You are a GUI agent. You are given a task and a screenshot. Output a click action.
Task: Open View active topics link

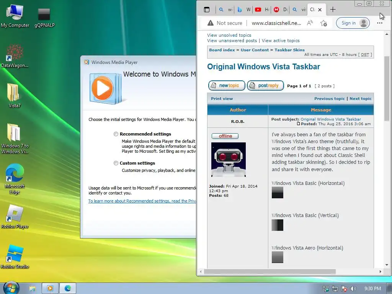pos(281,41)
